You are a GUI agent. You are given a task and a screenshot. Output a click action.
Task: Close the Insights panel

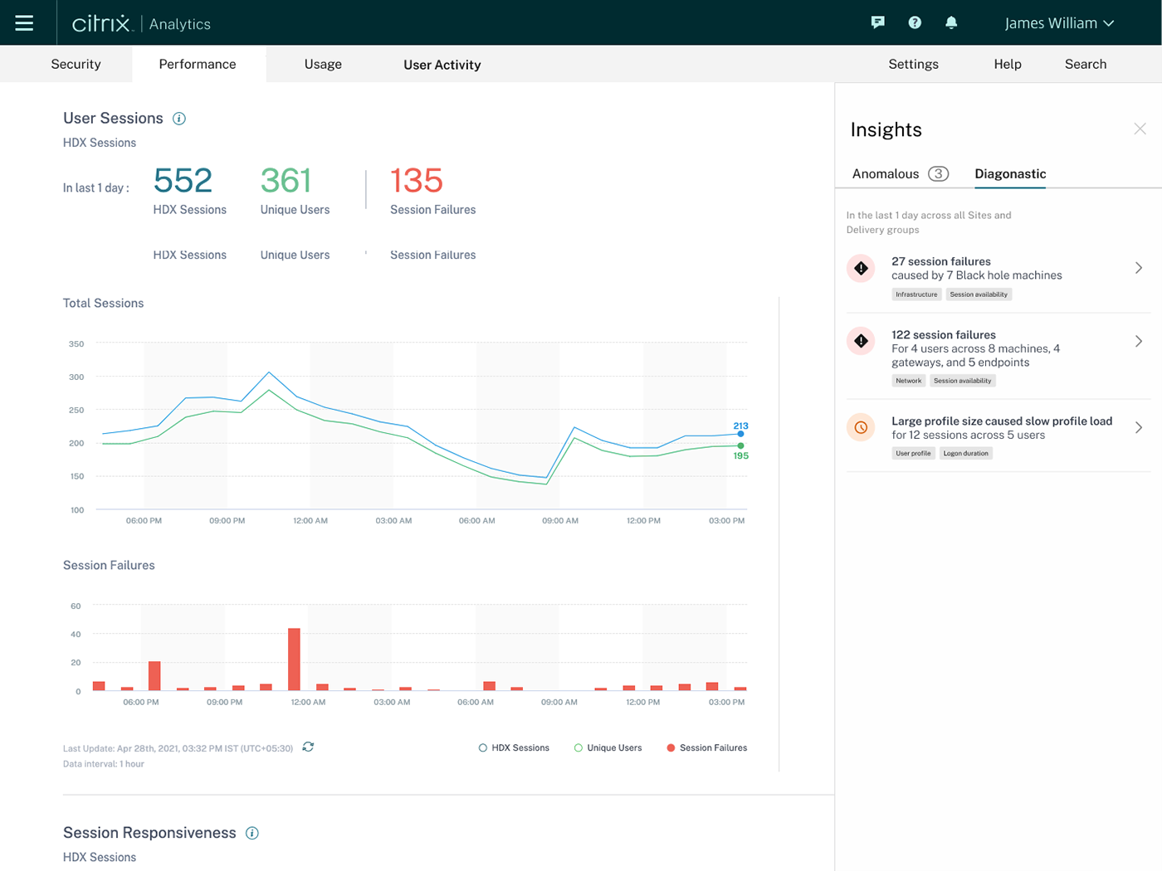[x=1140, y=129]
